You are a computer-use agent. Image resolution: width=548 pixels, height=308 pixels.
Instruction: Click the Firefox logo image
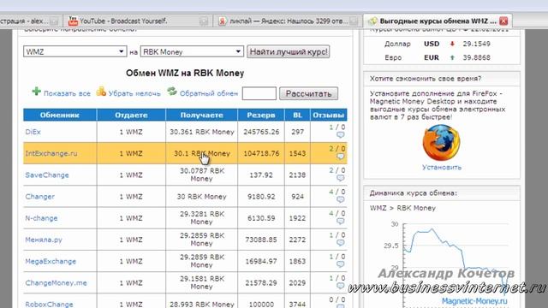click(441, 143)
